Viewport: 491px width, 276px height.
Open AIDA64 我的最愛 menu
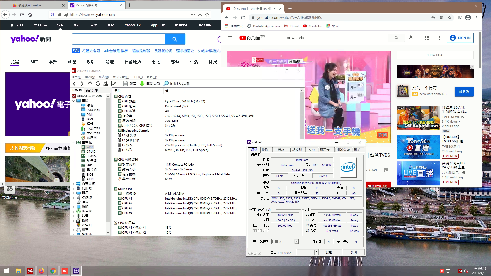(121, 77)
